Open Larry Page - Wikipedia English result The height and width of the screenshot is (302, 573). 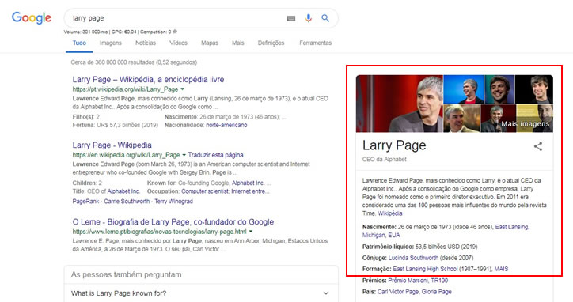tap(112, 145)
